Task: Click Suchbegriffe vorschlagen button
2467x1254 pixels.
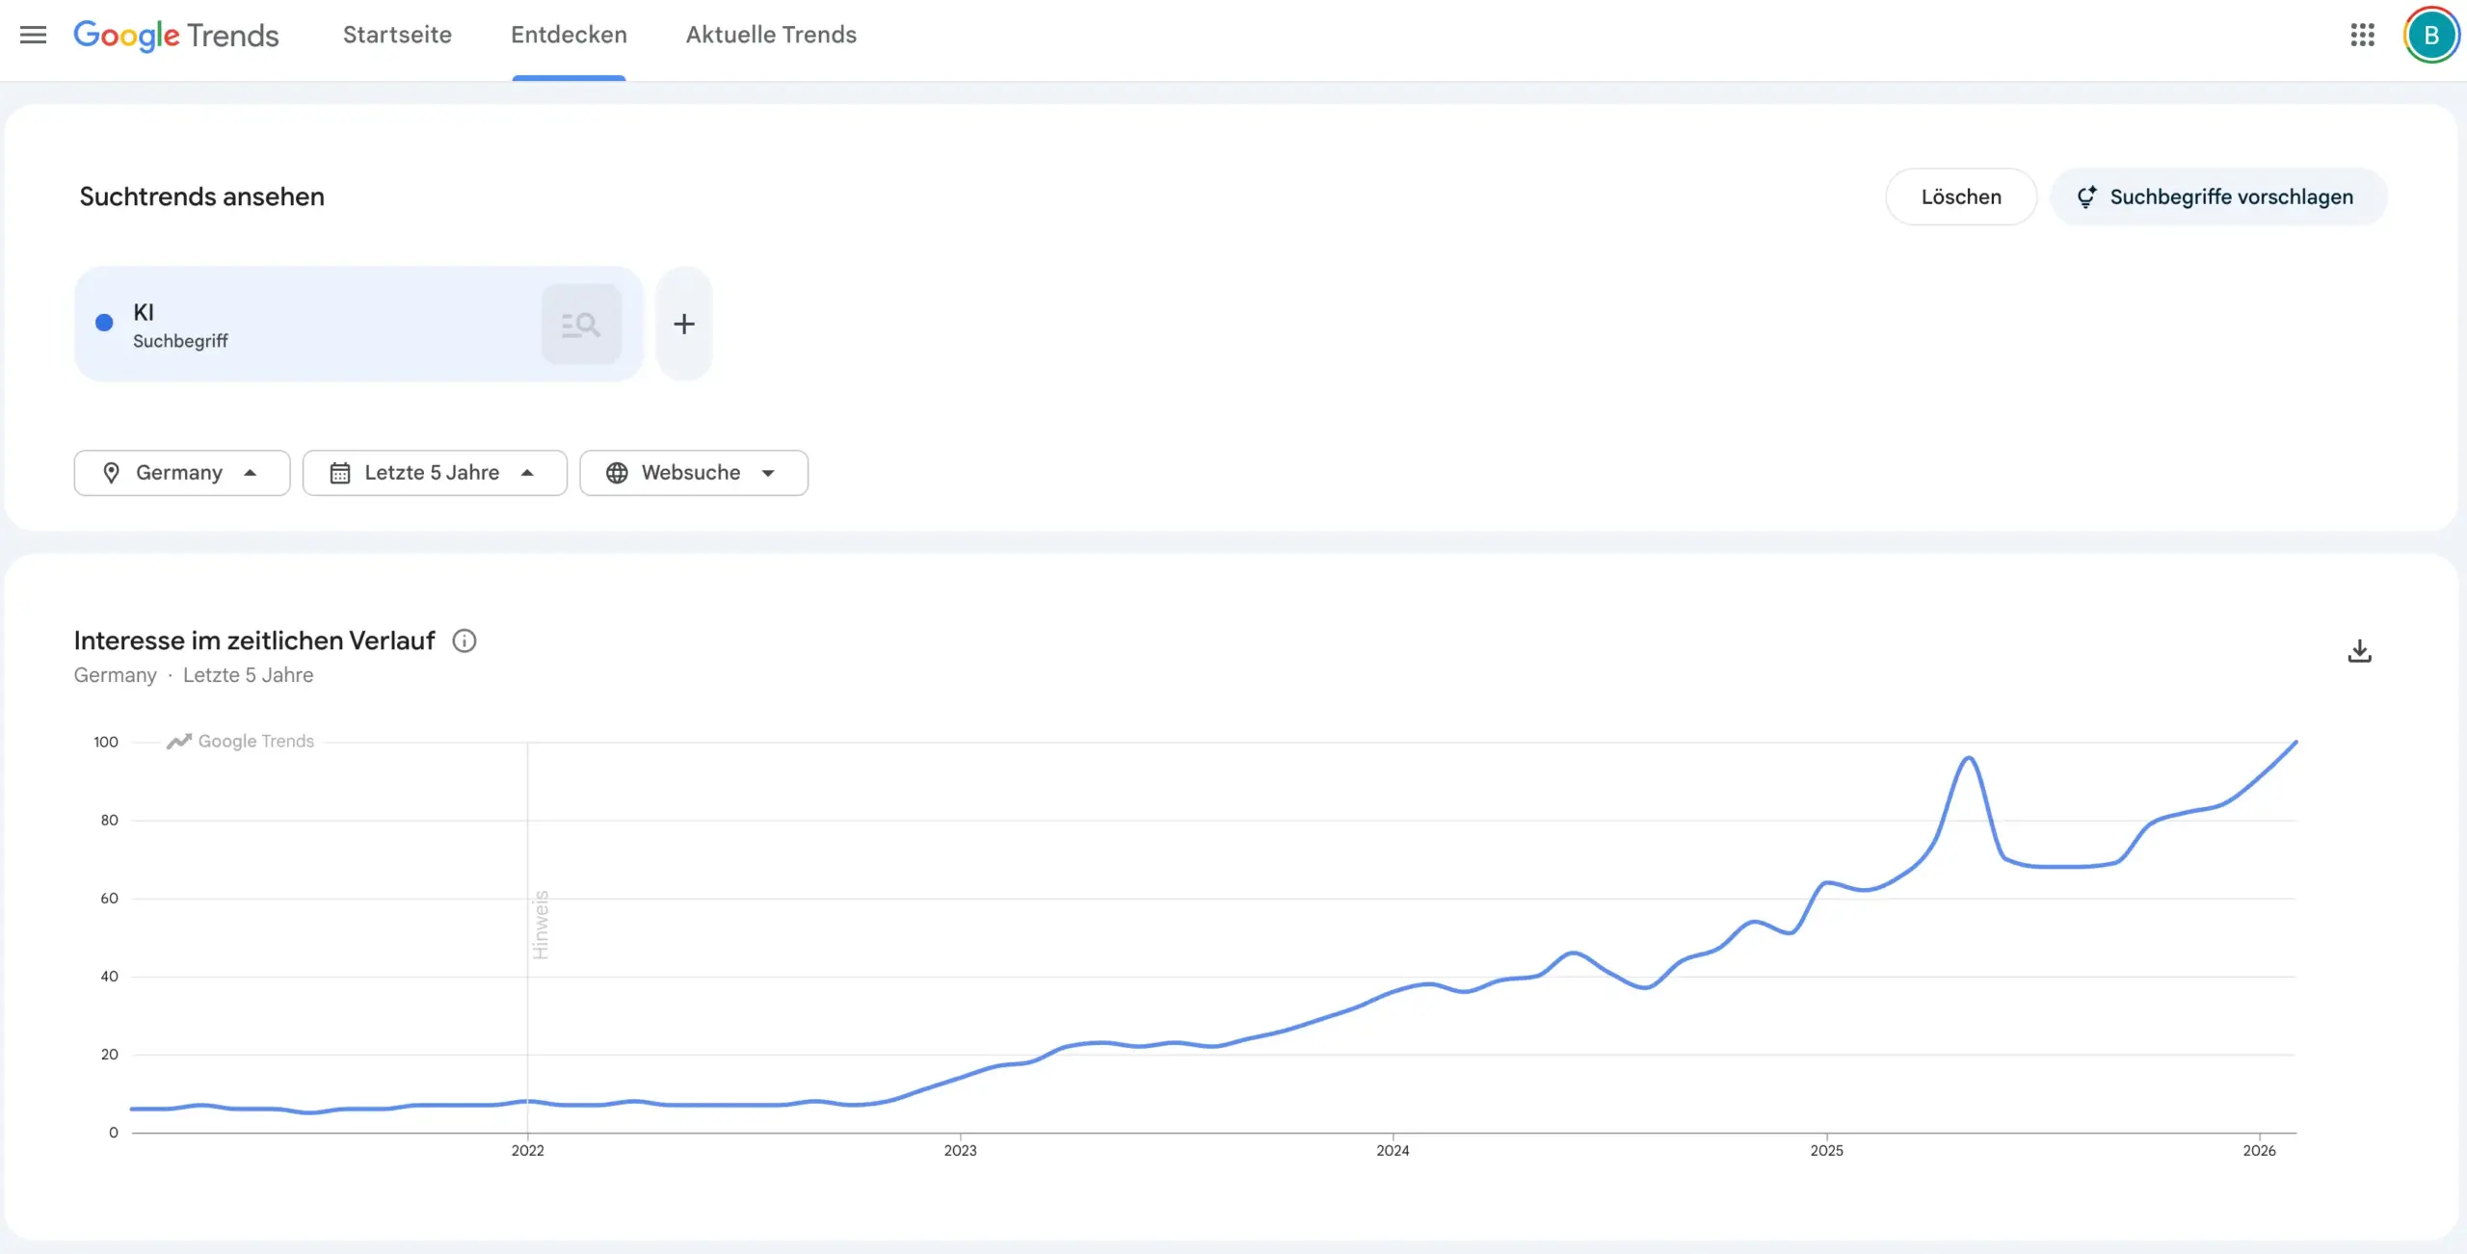Action: 2217,197
